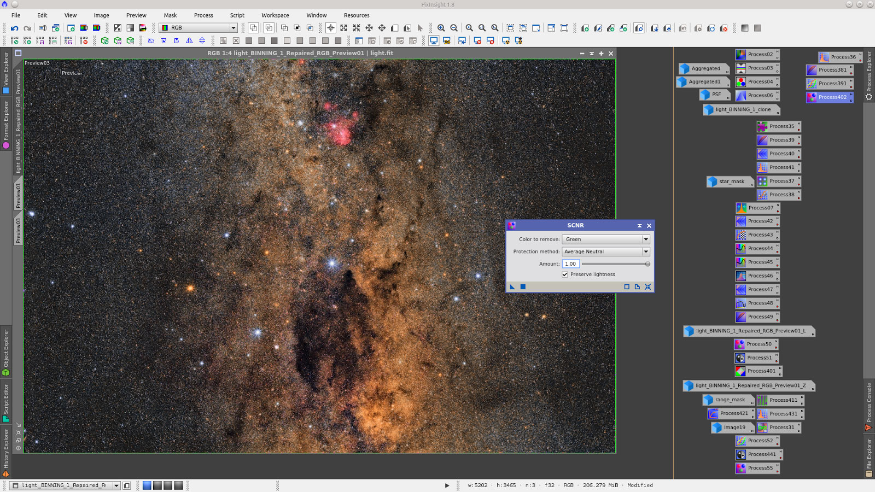
Task: Open the File menu
Action: point(16,15)
